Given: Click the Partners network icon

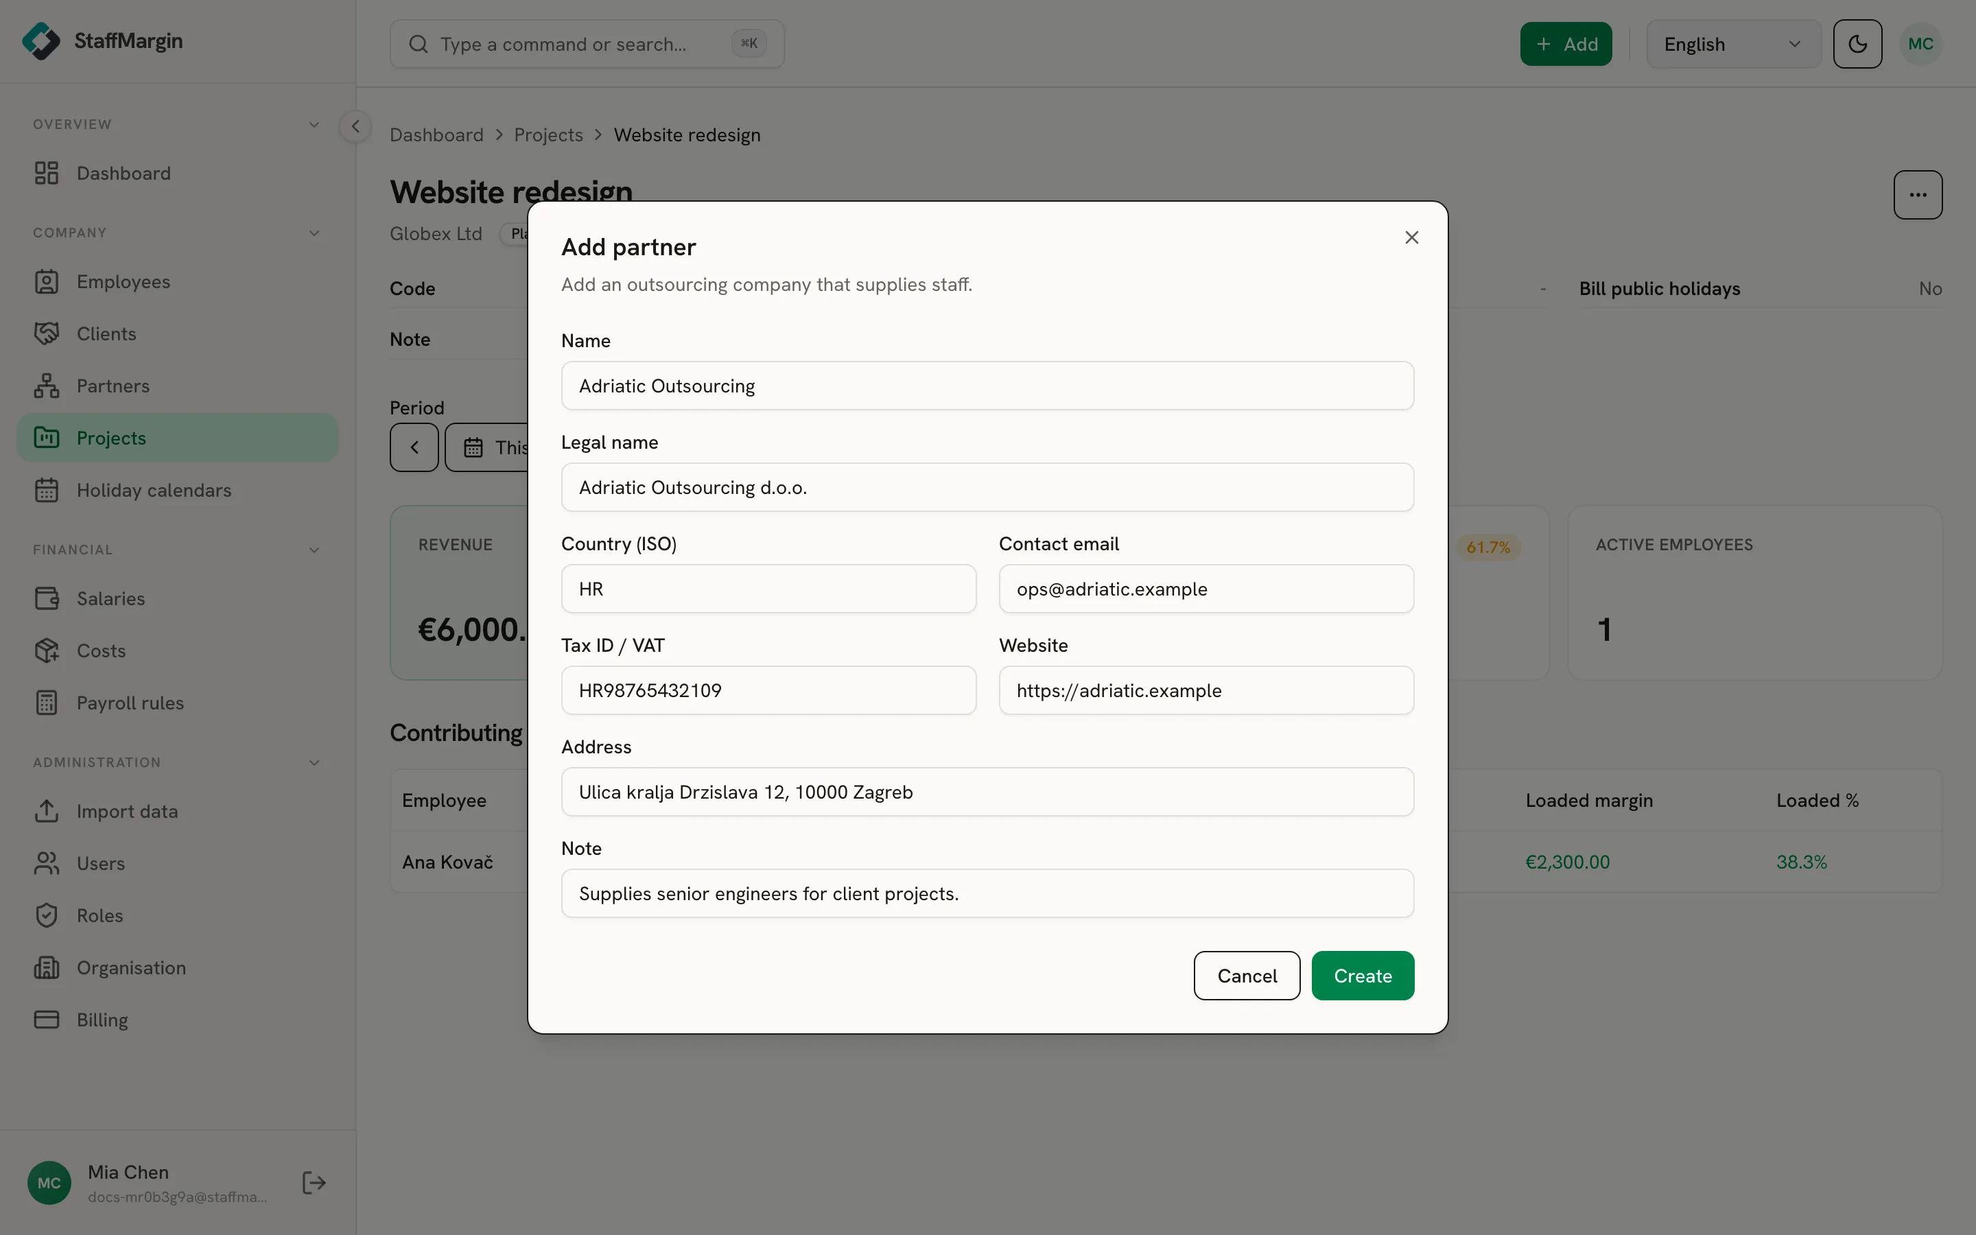Looking at the screenshot, I should (47, 386).
